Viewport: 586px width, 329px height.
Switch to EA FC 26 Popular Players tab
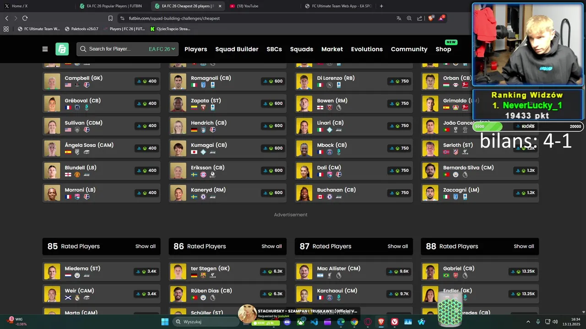click(111, 6)
